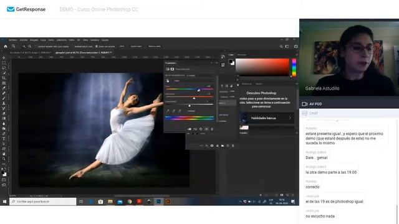This screenshot has width=399, height=224.
Task: Toggle adjustment visibility eye in Properties
Action: coord(206,129)
